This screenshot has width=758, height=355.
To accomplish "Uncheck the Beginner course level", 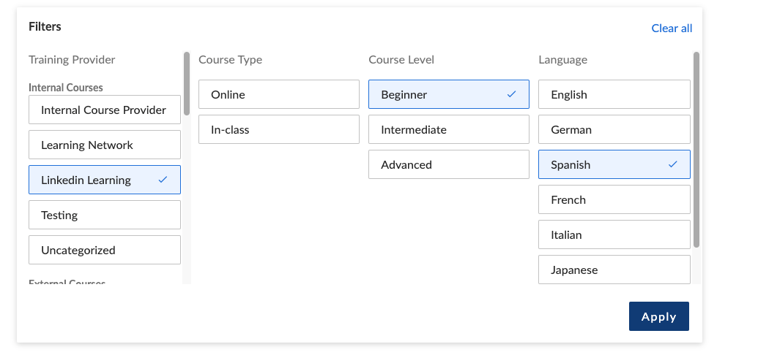I will point(448,94).
